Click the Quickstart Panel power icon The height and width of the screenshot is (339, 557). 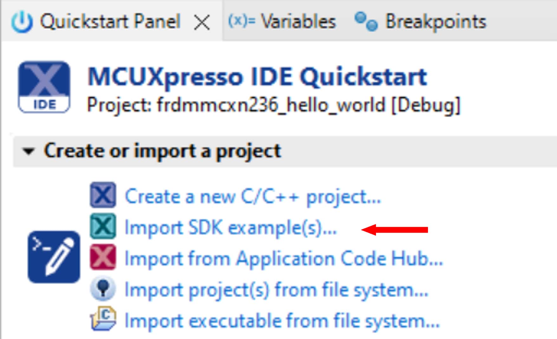pos(22,22)
